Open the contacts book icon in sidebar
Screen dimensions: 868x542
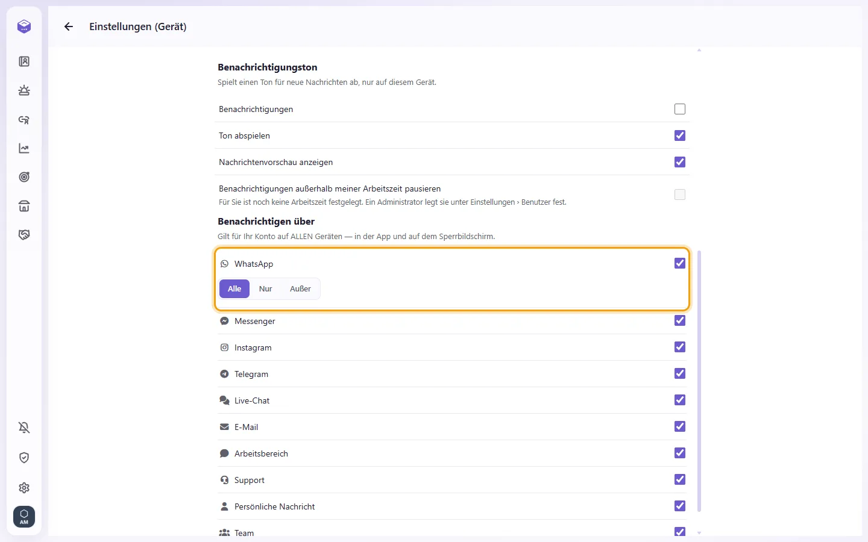click(x=24, y=61)
